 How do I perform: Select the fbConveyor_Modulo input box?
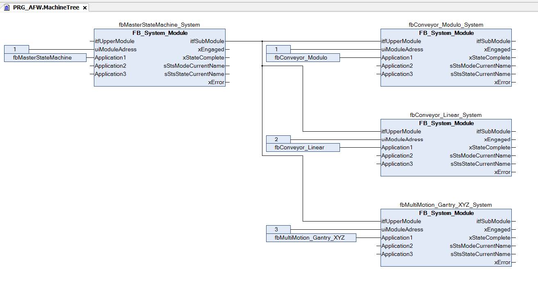303,58
